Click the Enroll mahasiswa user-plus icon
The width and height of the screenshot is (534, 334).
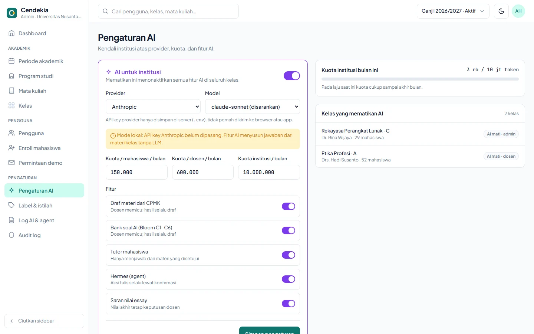(11, 148)
